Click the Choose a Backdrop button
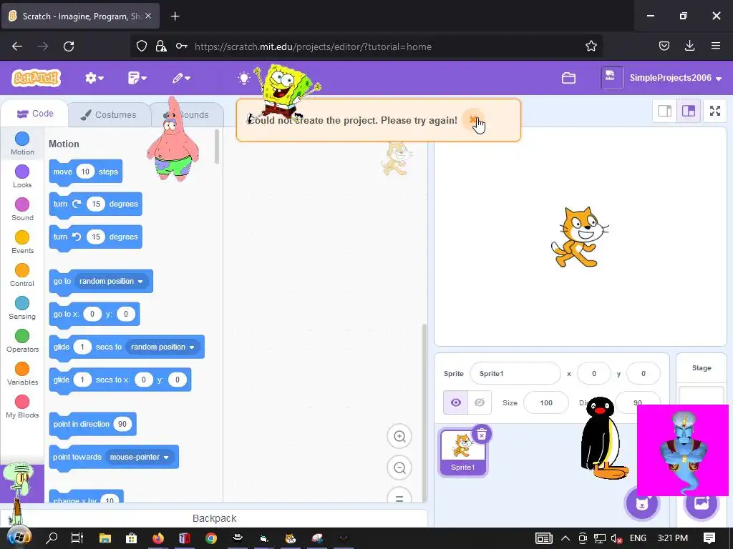 pyautogui.click(x=702, y=503)
